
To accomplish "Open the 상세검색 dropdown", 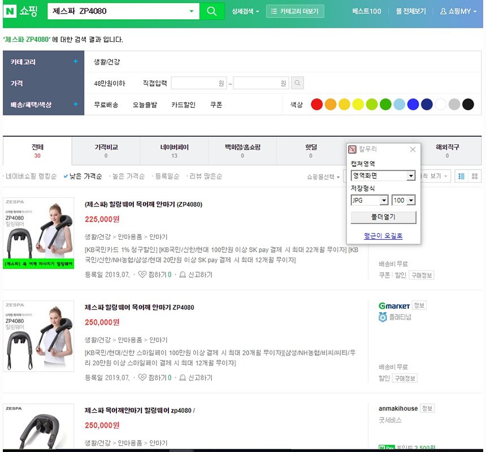I will point(245,11).
